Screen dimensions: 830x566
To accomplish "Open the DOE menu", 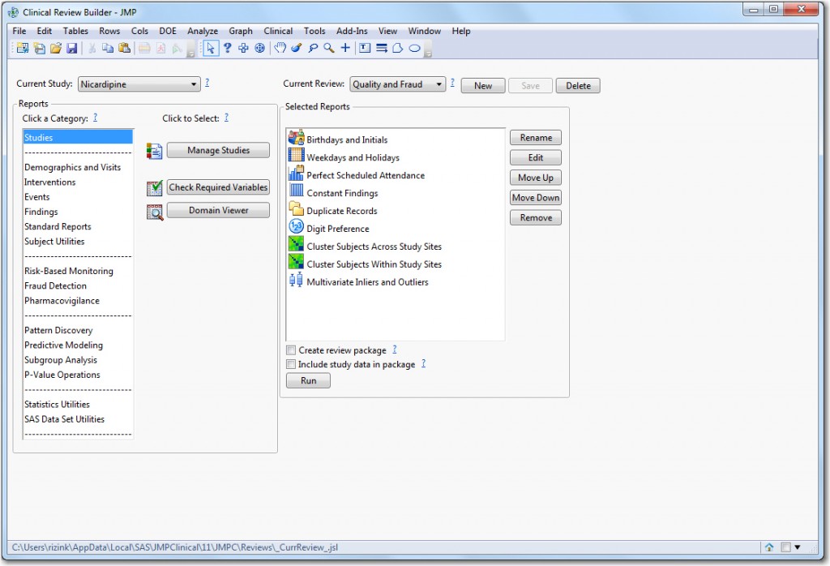I will [168, 31].
